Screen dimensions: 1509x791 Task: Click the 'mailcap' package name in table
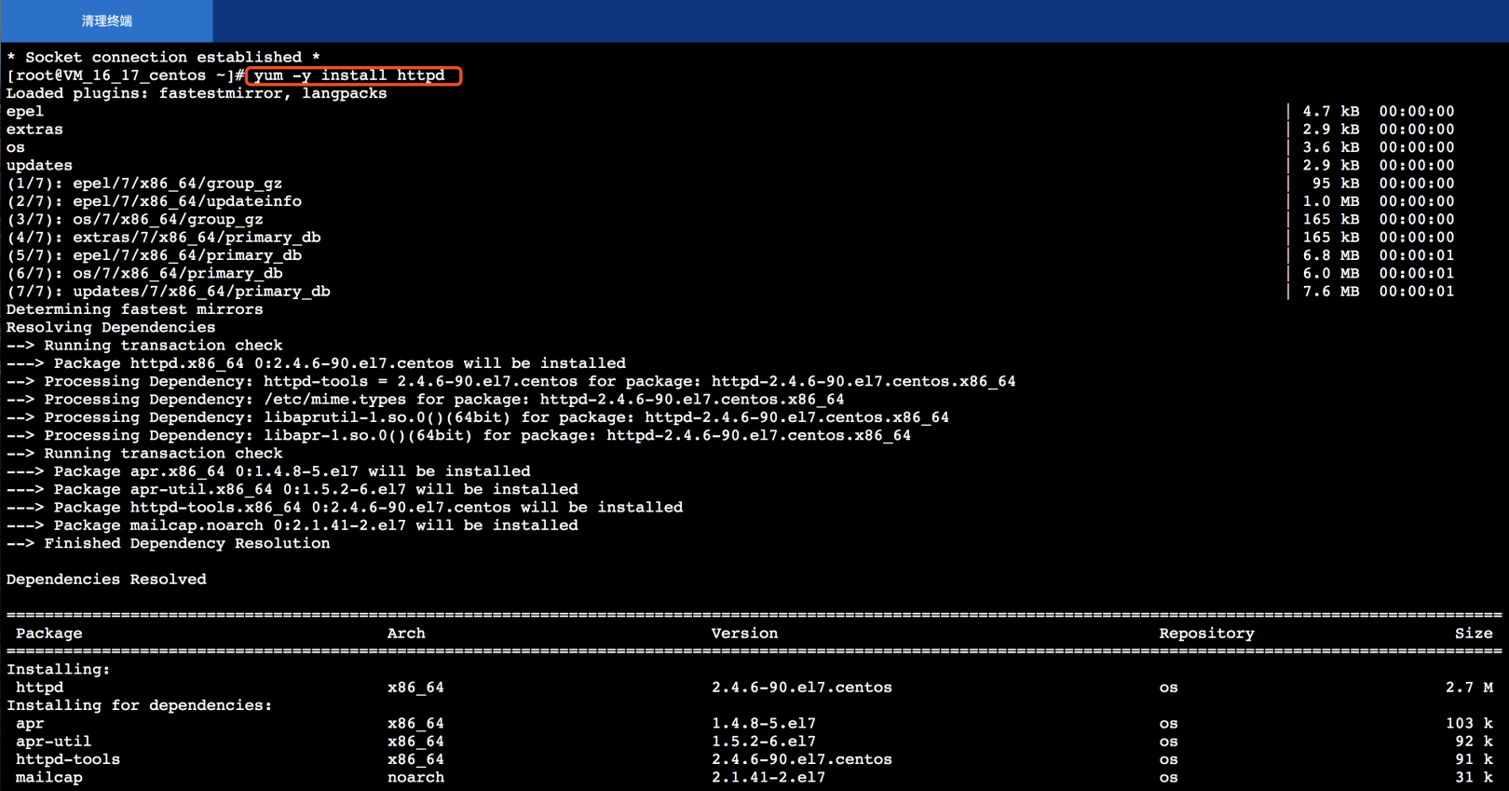(x=49, y=777)
